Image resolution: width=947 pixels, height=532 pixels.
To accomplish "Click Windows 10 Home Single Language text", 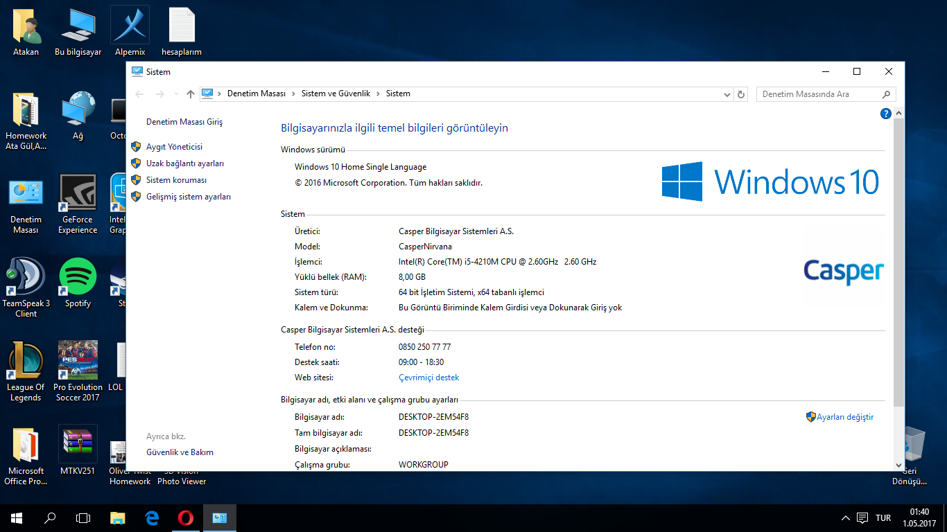I will tap(360, 167).
